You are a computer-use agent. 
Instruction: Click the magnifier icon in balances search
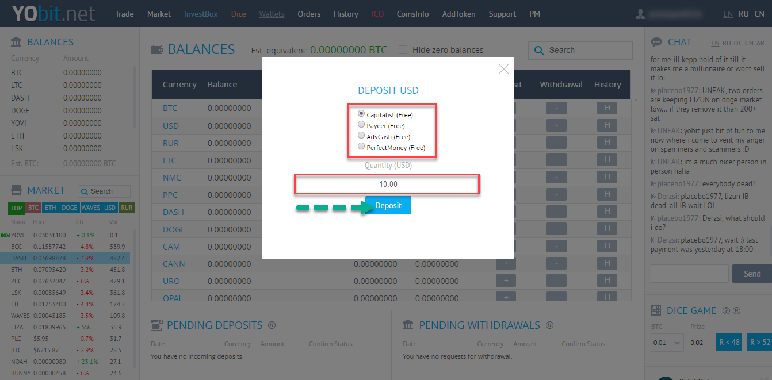pos(539,50)
